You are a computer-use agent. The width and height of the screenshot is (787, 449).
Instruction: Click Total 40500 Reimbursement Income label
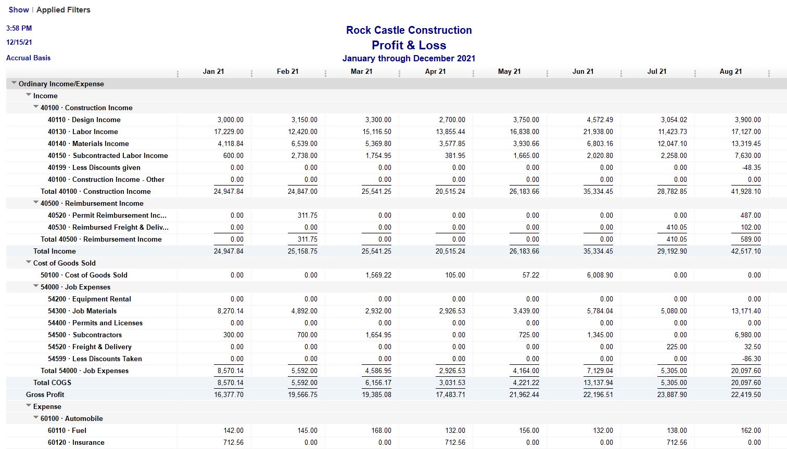pos(101,239)
